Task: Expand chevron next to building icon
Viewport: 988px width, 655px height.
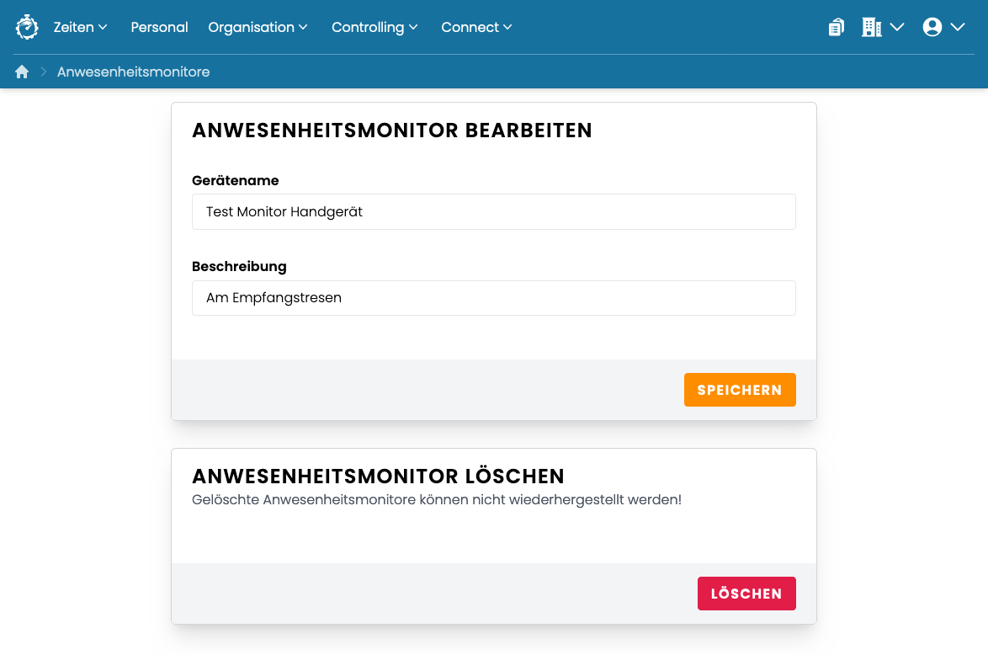Action: 897,27
